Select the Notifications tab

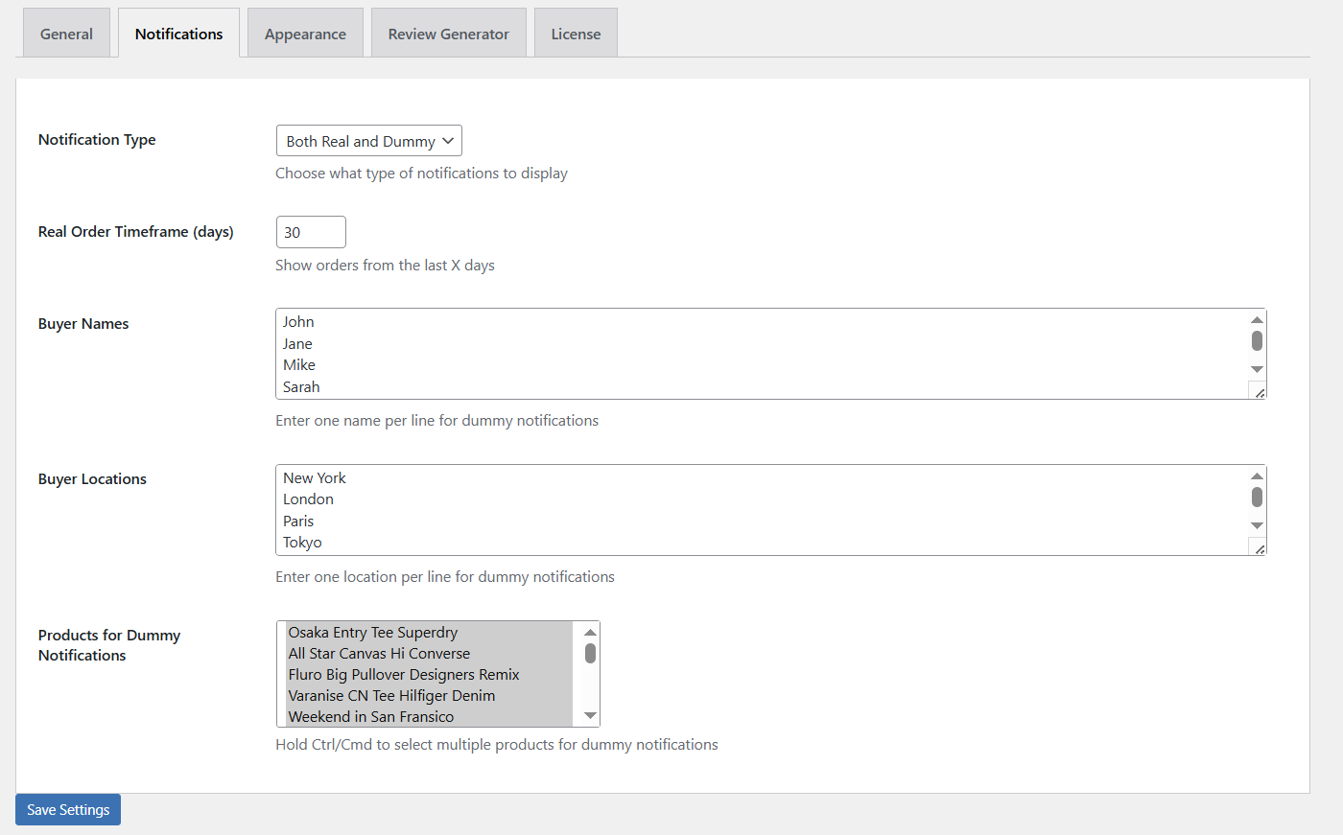point(178,33)
